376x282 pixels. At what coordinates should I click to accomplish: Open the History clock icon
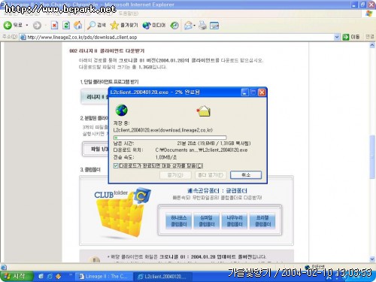(x=174, y=26)
